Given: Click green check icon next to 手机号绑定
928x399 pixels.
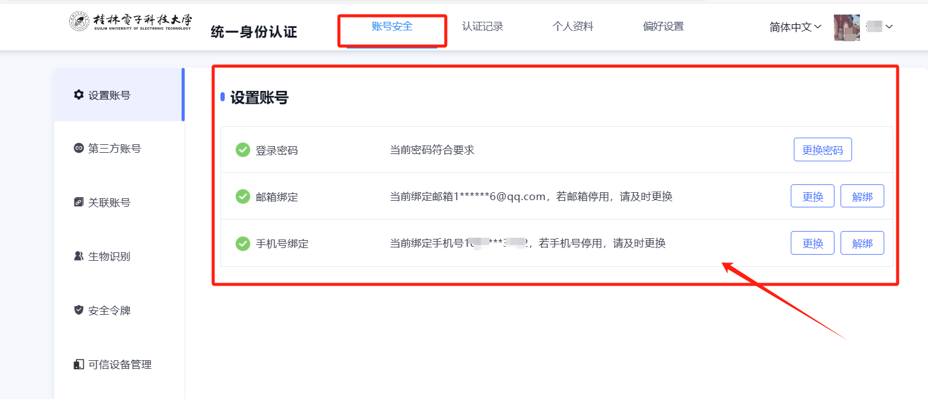Looking at the screenshot, I should (243, 243).
